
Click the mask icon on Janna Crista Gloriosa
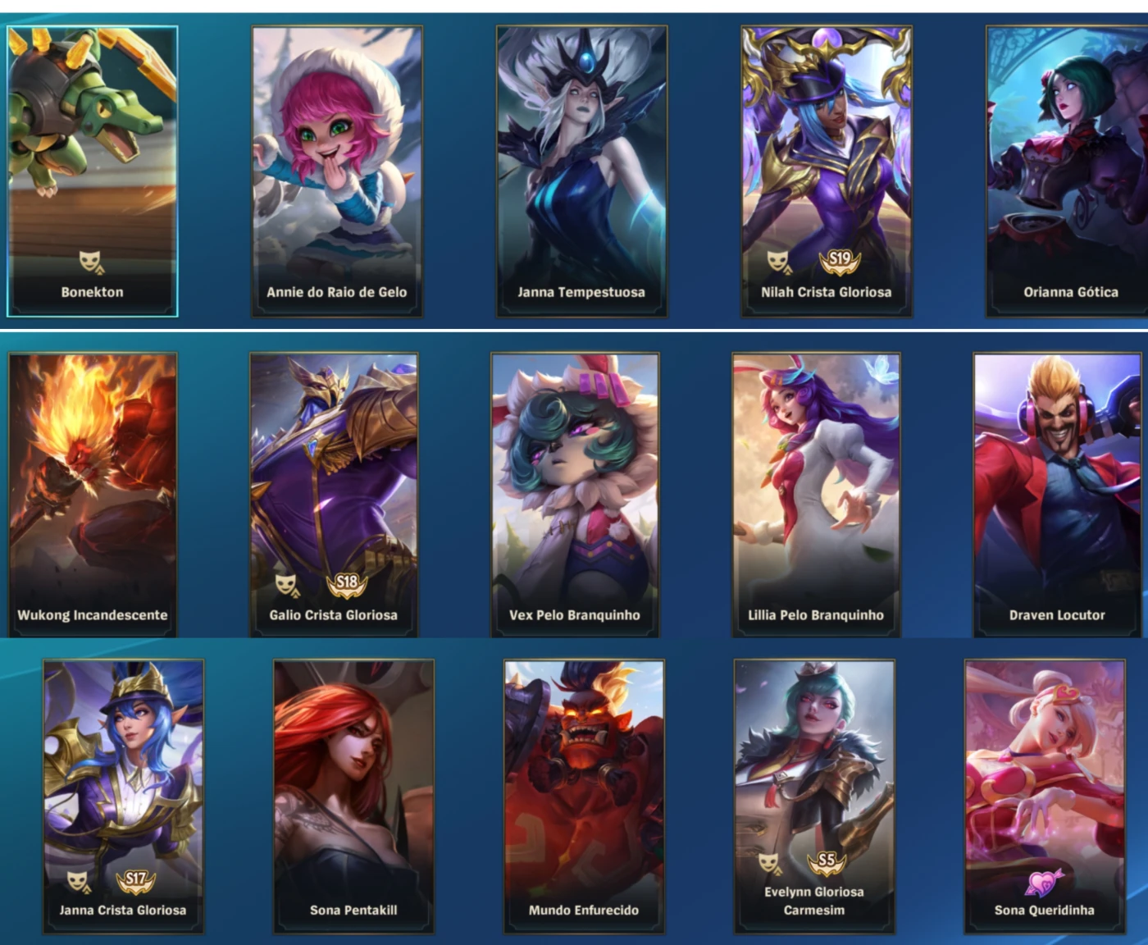77,881
